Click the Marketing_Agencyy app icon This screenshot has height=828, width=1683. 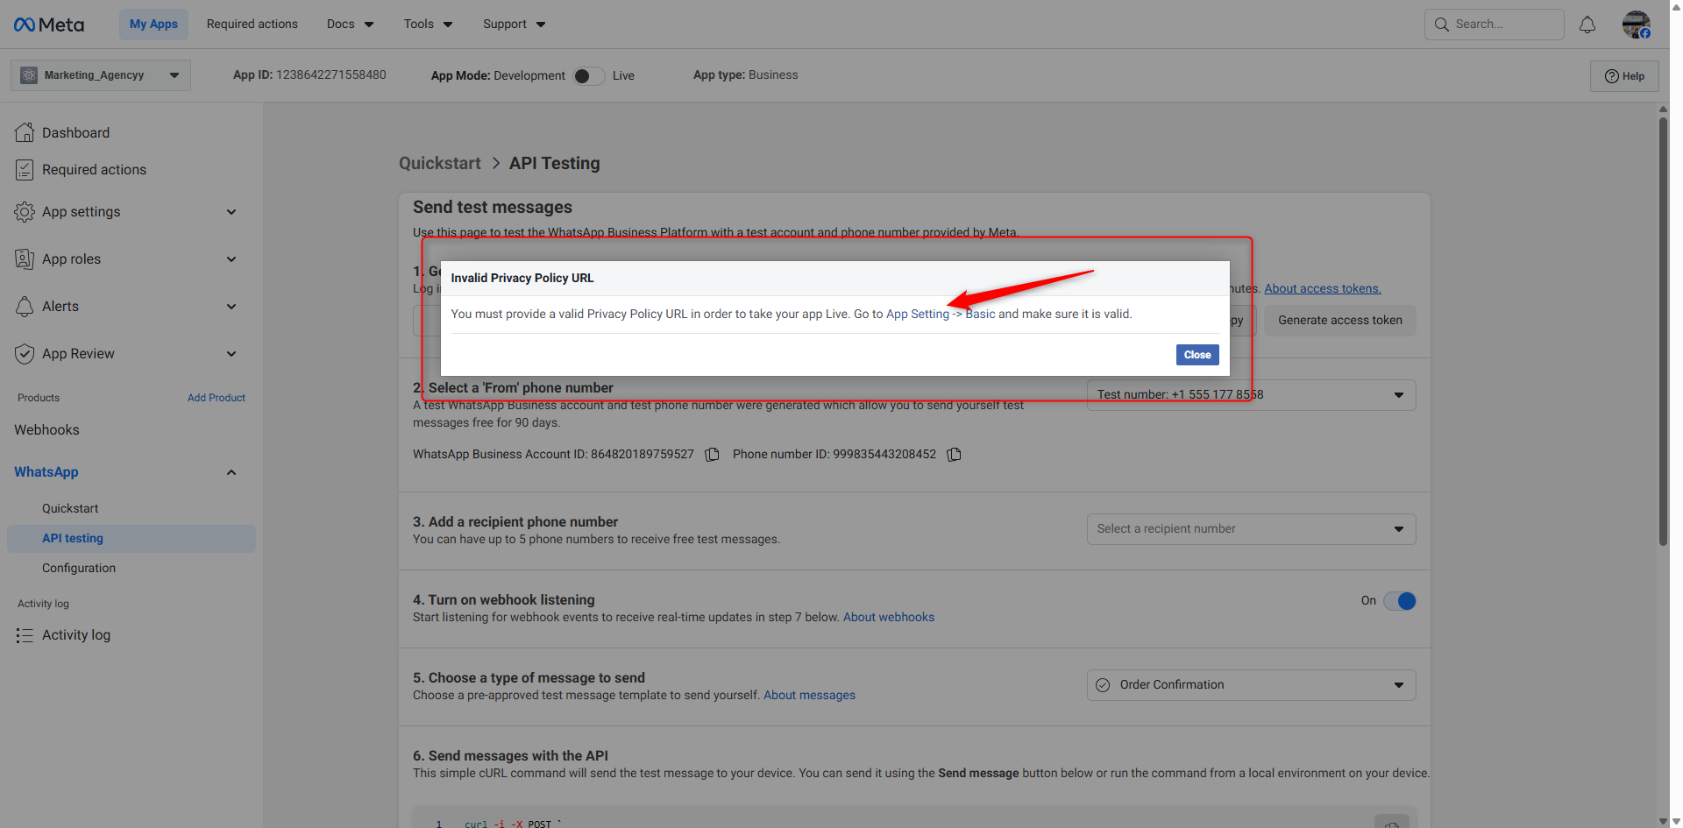[x=29, y=75]
